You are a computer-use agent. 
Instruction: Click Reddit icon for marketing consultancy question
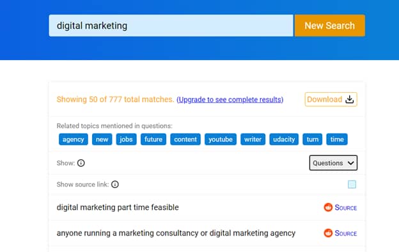(x=328, y=233)
